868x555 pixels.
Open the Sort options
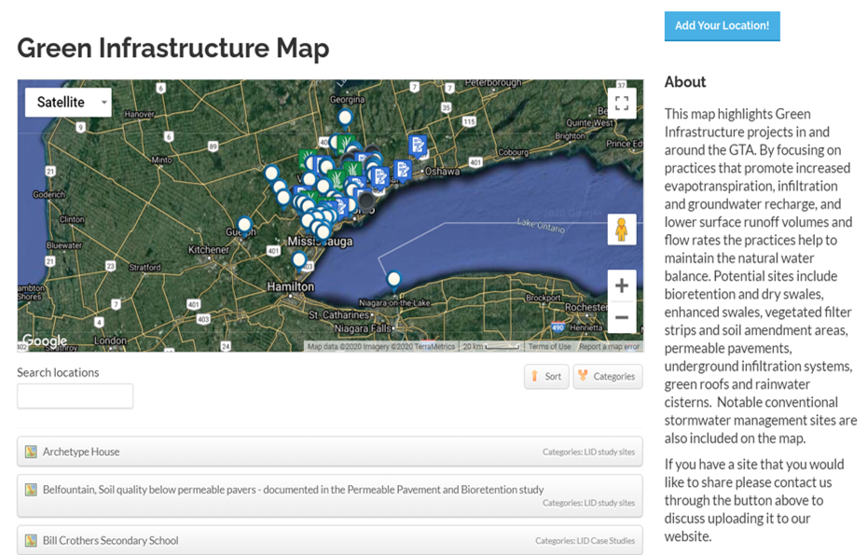546,377
